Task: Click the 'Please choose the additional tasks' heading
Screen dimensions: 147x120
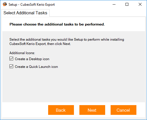Action: click(57, 24)
